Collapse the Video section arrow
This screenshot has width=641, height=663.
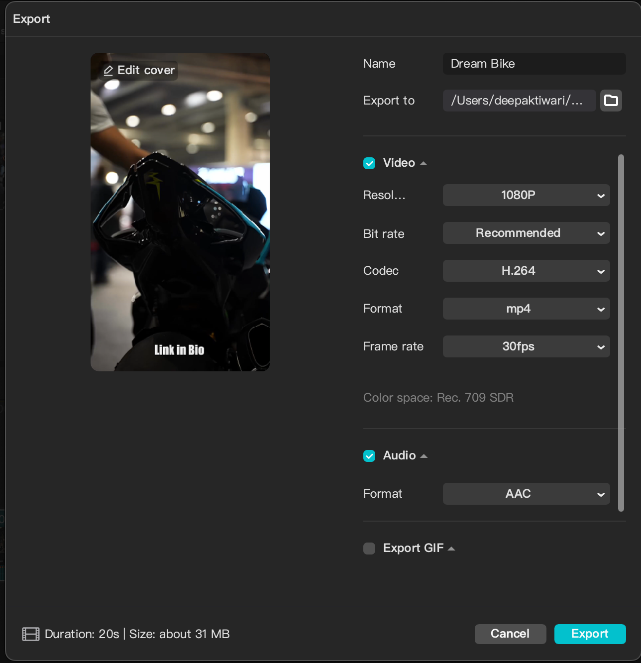click(424, 163)
